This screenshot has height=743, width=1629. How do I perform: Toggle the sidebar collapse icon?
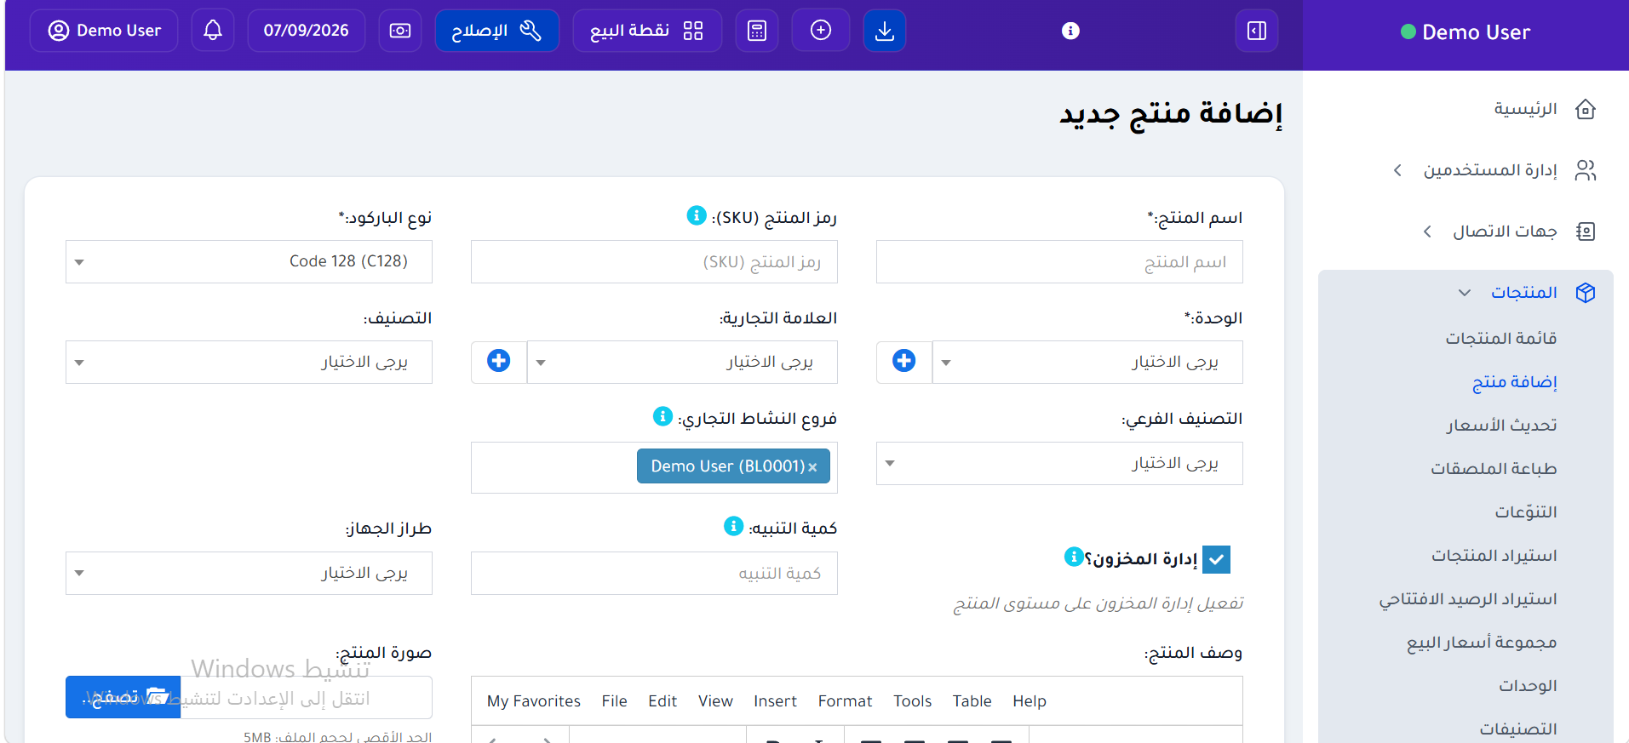click(x=1257, y=31)
